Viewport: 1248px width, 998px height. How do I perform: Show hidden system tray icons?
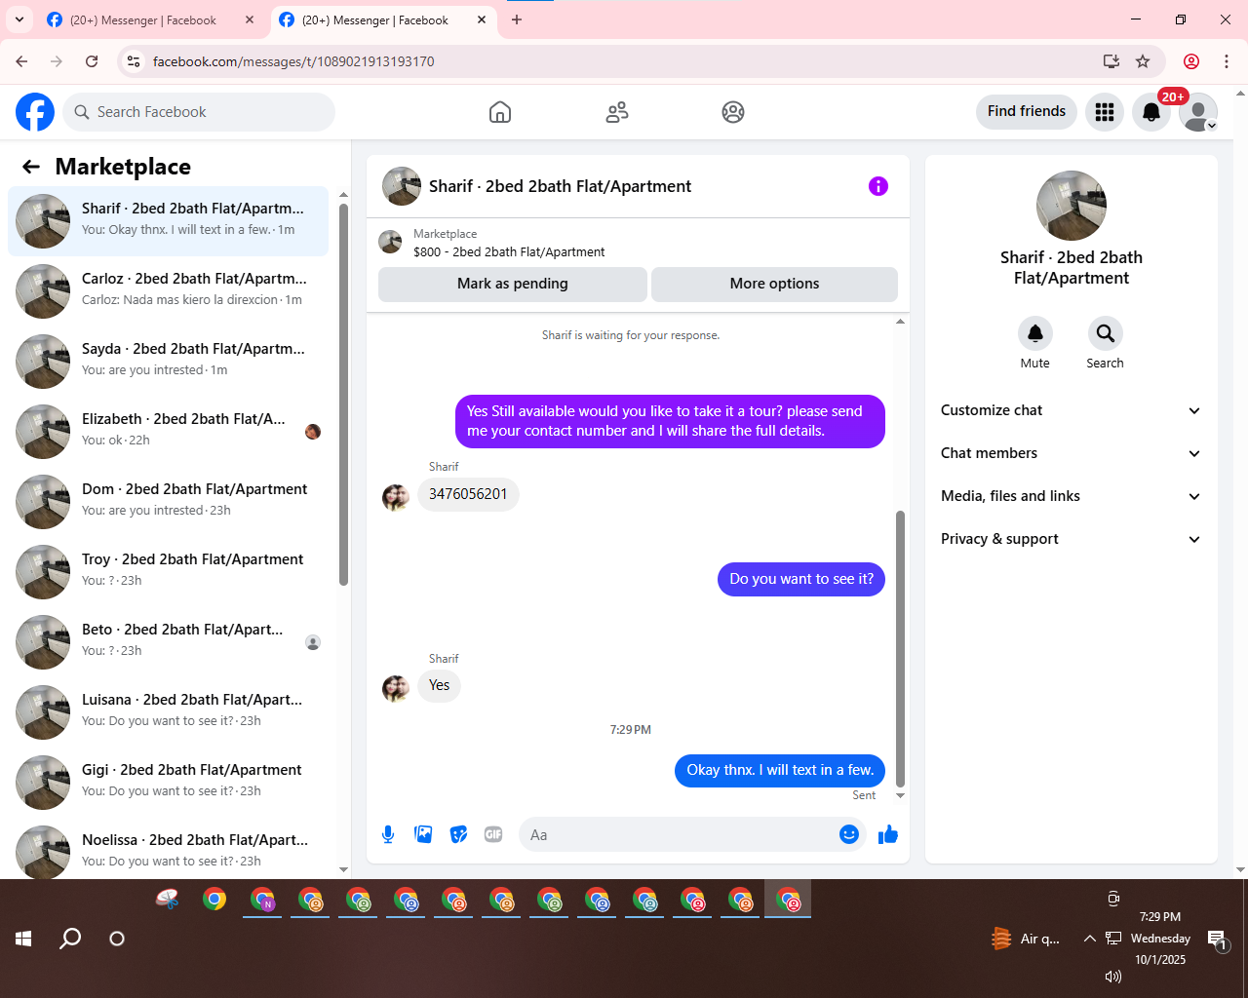point(1089,939)
